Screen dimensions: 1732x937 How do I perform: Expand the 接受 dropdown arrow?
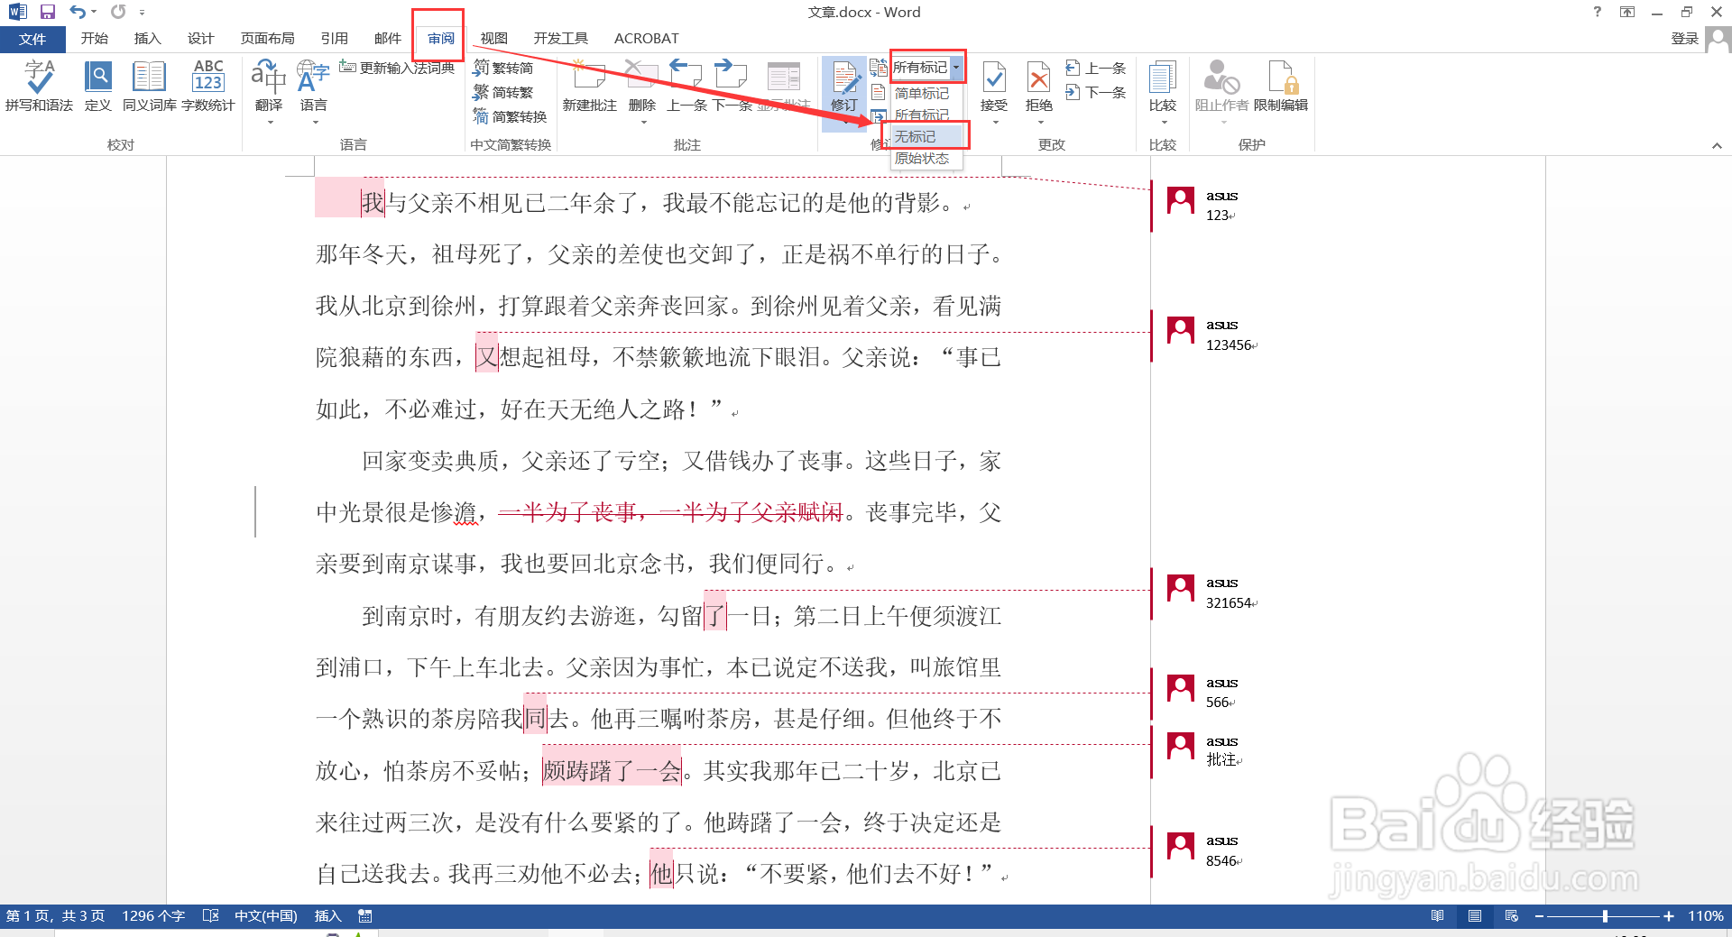[x=994, y=122]
